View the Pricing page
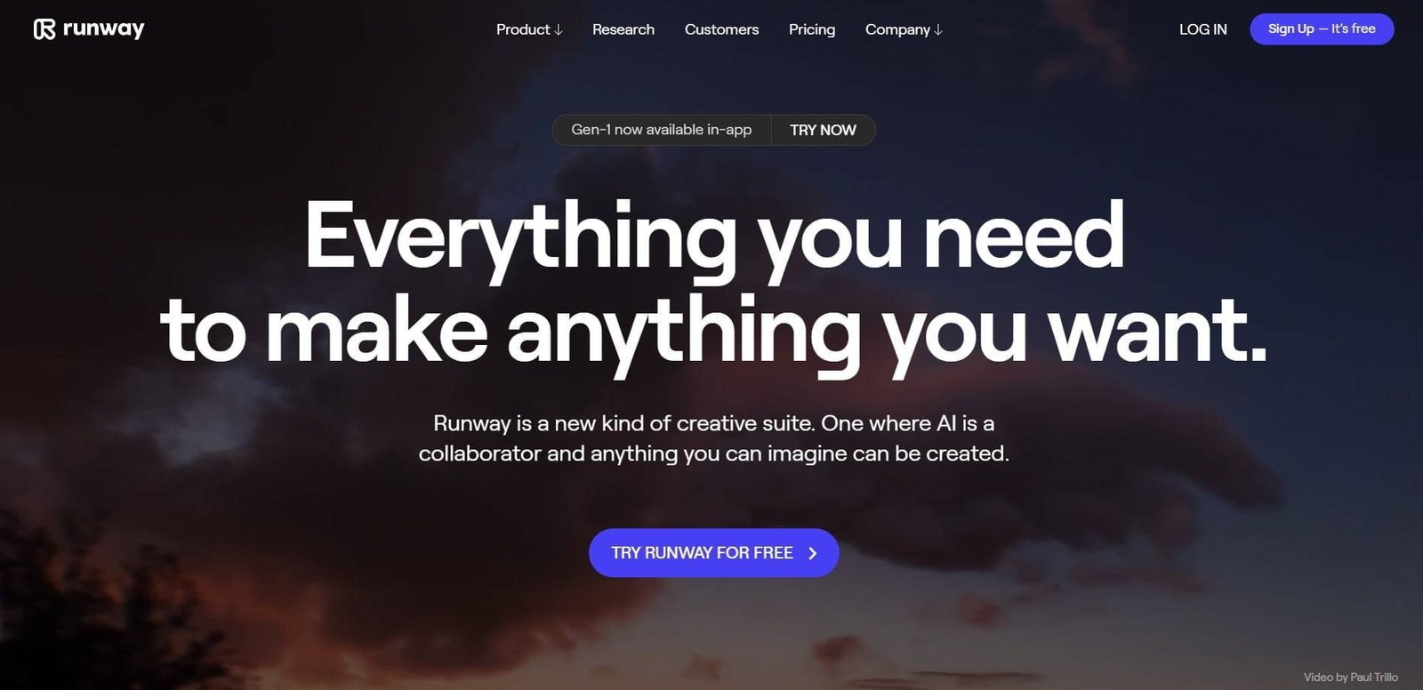The image size is (1423, 690). tap(812, 29)
